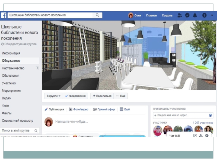Expand the В группе dropdown

point(53,96)
